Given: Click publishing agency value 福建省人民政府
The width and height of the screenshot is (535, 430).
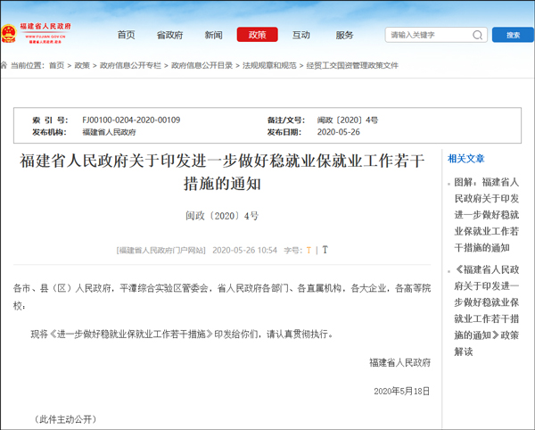Looking at the screenshot, I should (x=109, y=132).
